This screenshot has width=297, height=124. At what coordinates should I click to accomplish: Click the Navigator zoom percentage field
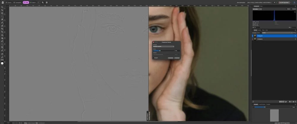point(294,107)
